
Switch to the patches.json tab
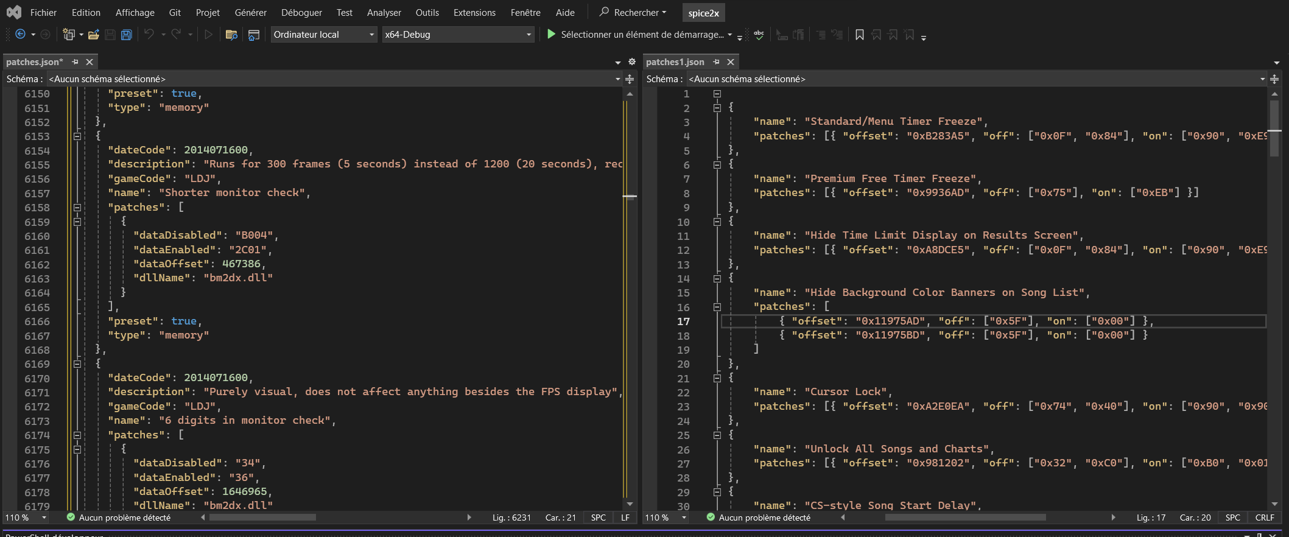[35, 62]
